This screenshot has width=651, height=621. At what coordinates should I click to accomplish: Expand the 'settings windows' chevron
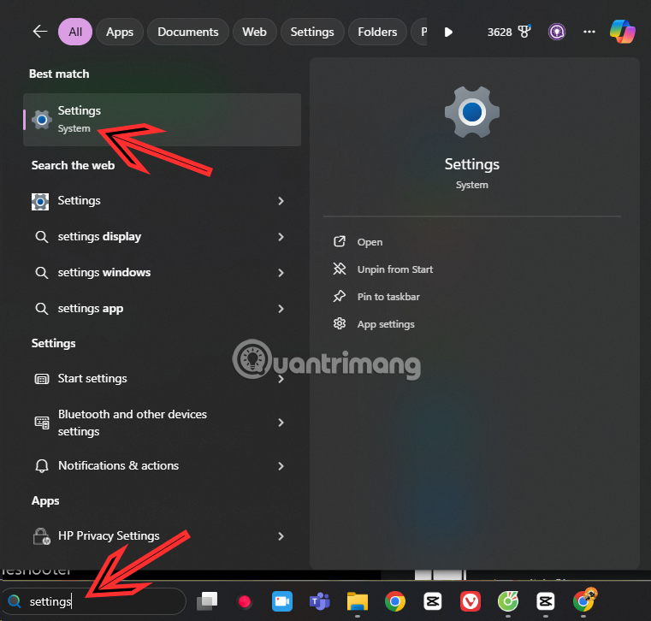point(281,273)
